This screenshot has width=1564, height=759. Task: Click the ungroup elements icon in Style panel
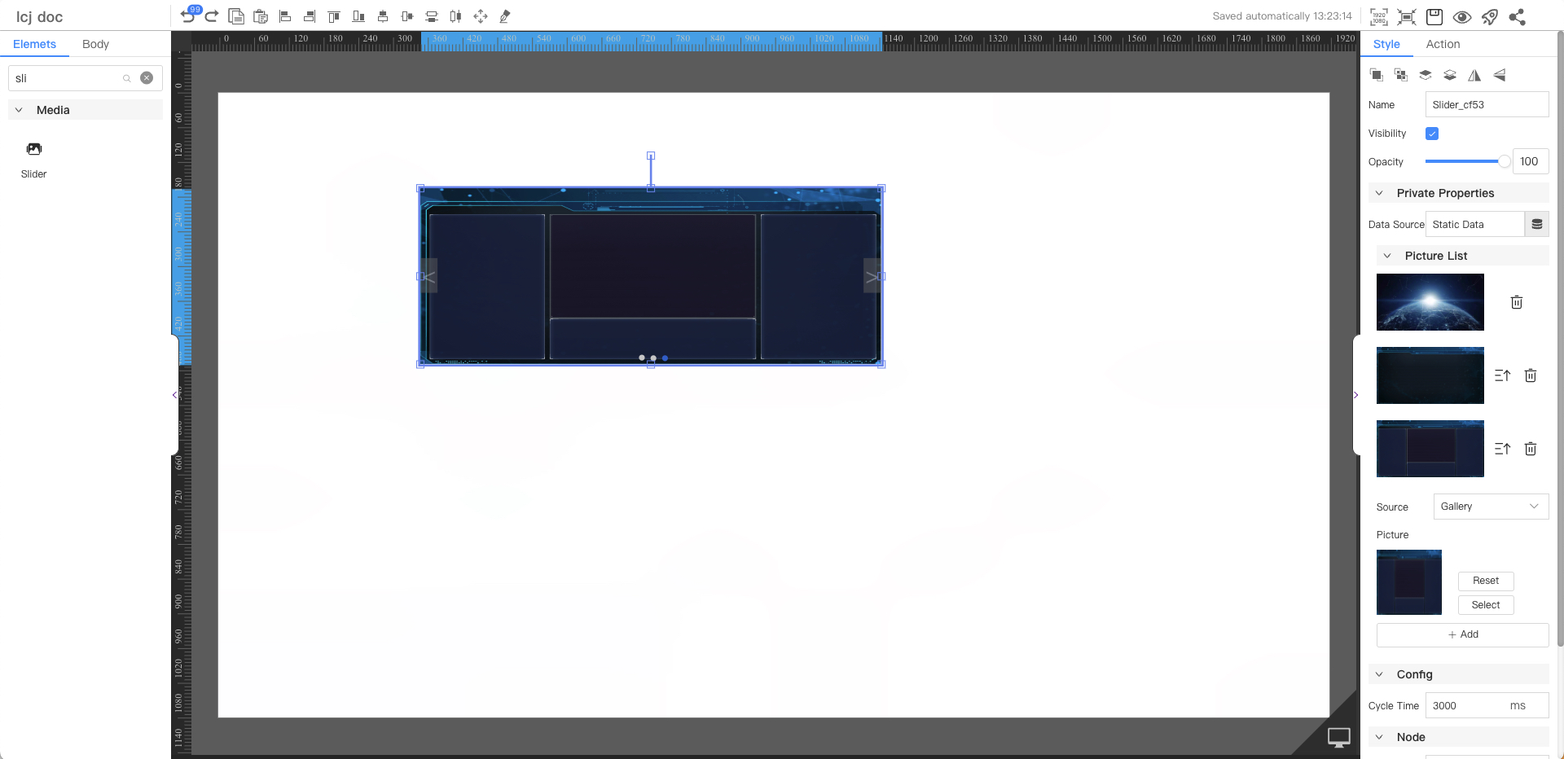pos(1401,75)
